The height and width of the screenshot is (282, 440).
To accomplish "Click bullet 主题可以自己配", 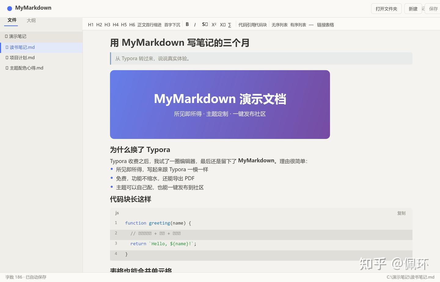I will pyautogui.click(x=160, y=187).
